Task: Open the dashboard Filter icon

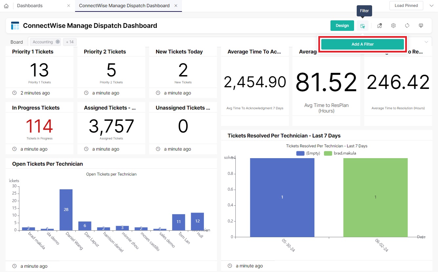Action: tap(362, 25)
